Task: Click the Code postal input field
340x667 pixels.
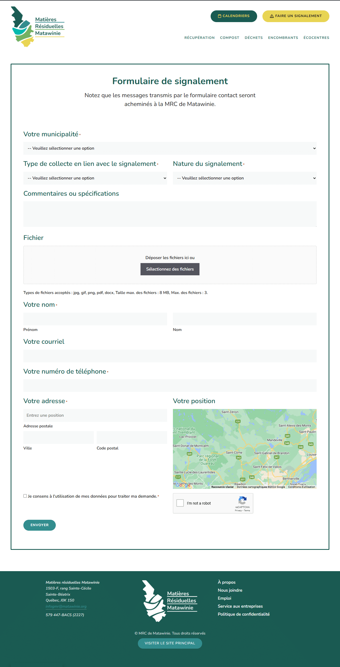Action: (132, 437)
